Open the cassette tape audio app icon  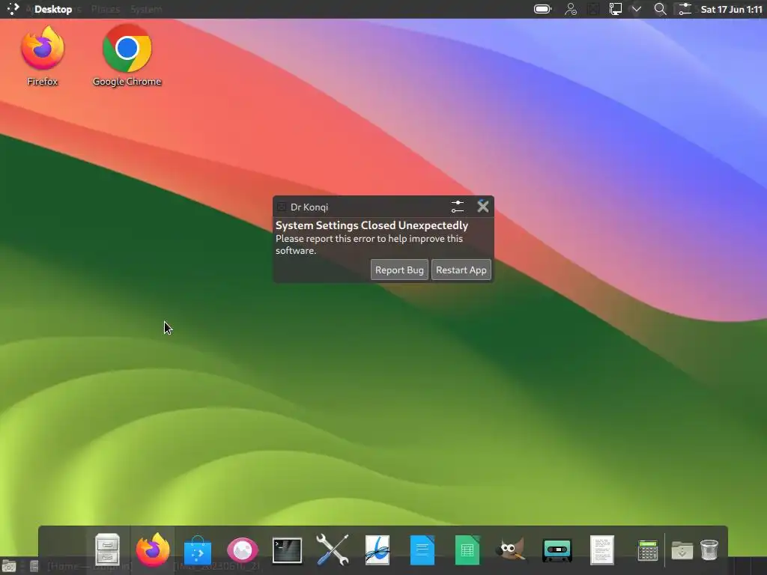[557, 550]
